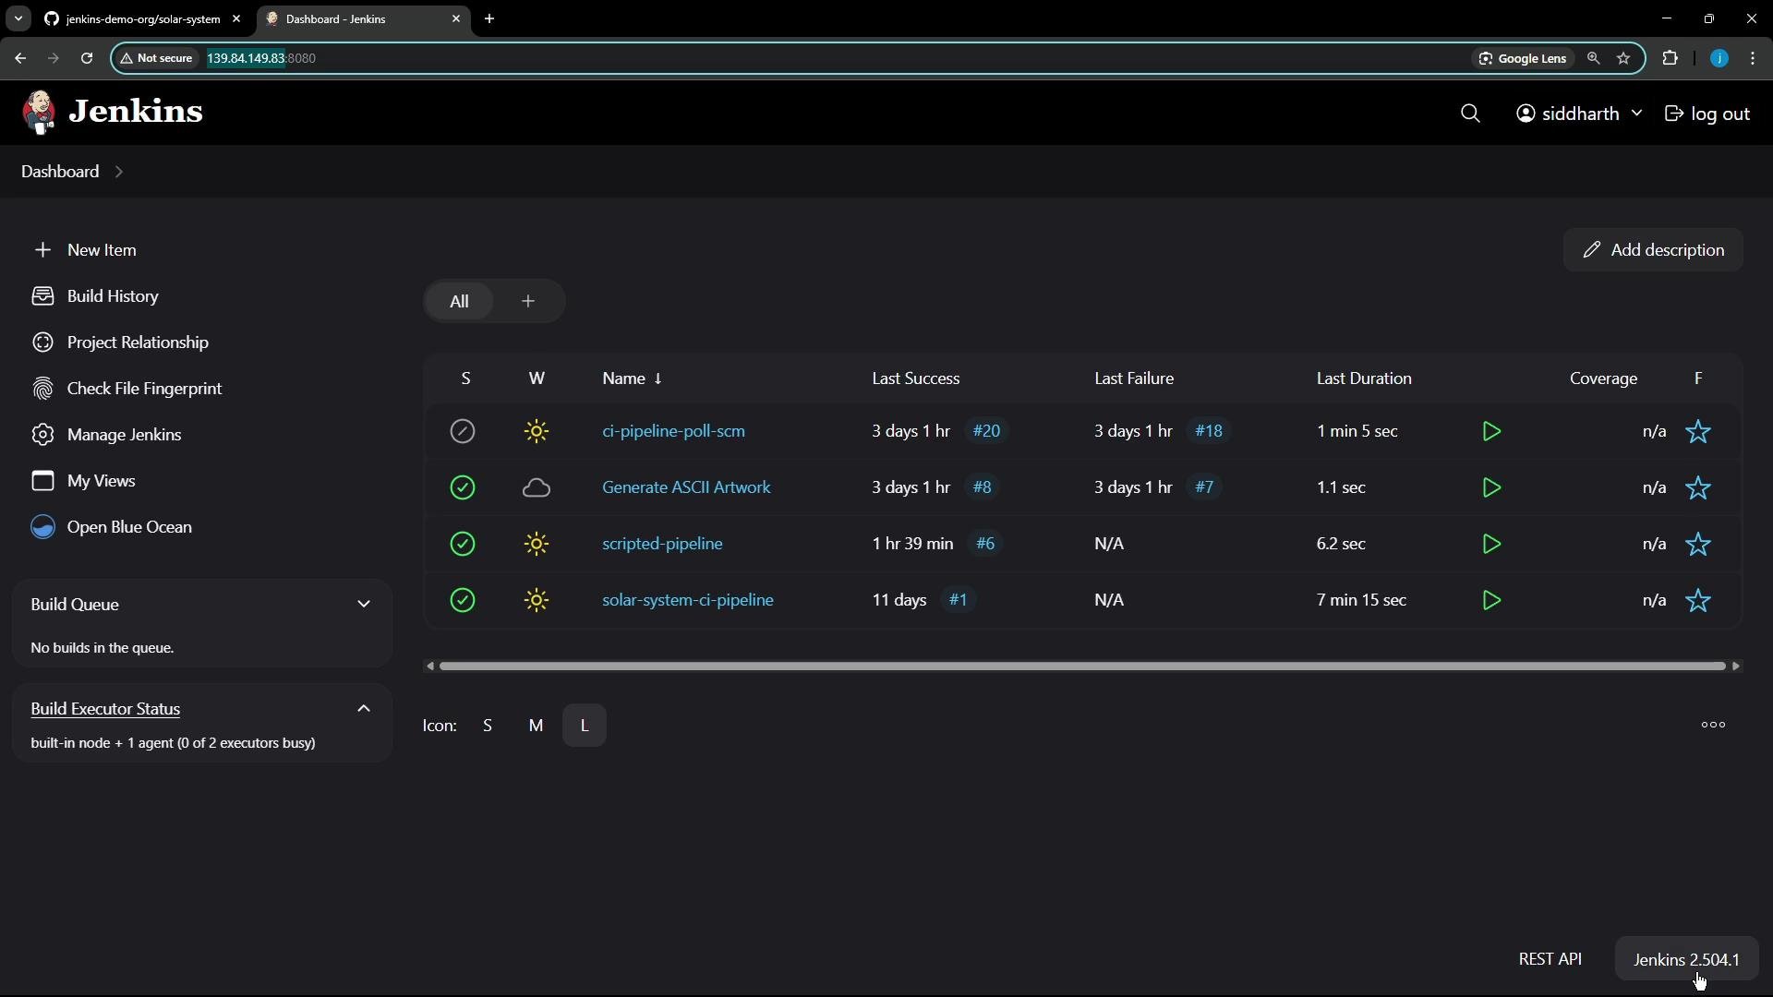Set icon size to Small
The width and height of the screenshot is (1773, 997).
coord(488,726)
